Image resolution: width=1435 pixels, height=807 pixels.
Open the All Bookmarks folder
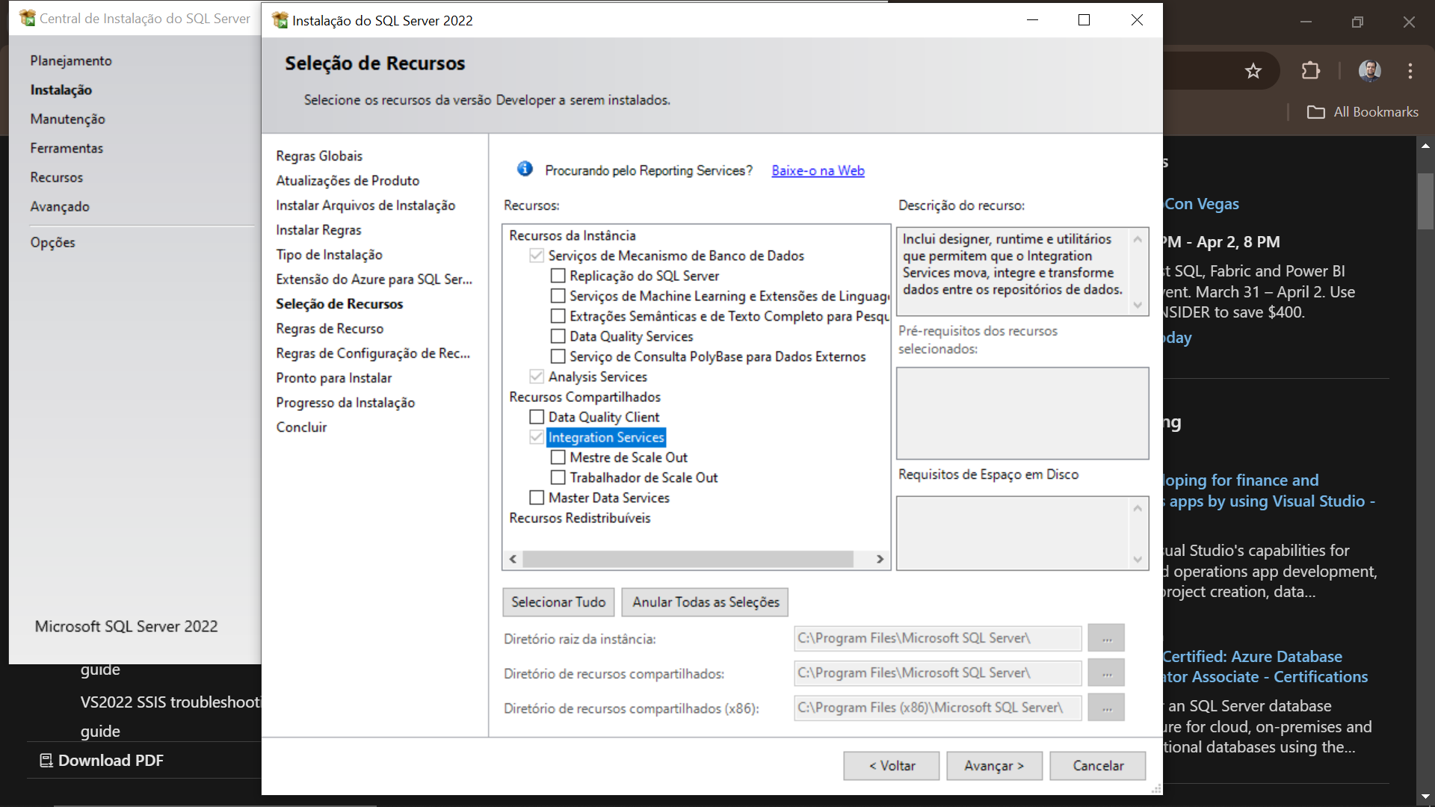tap(1363, 112)
